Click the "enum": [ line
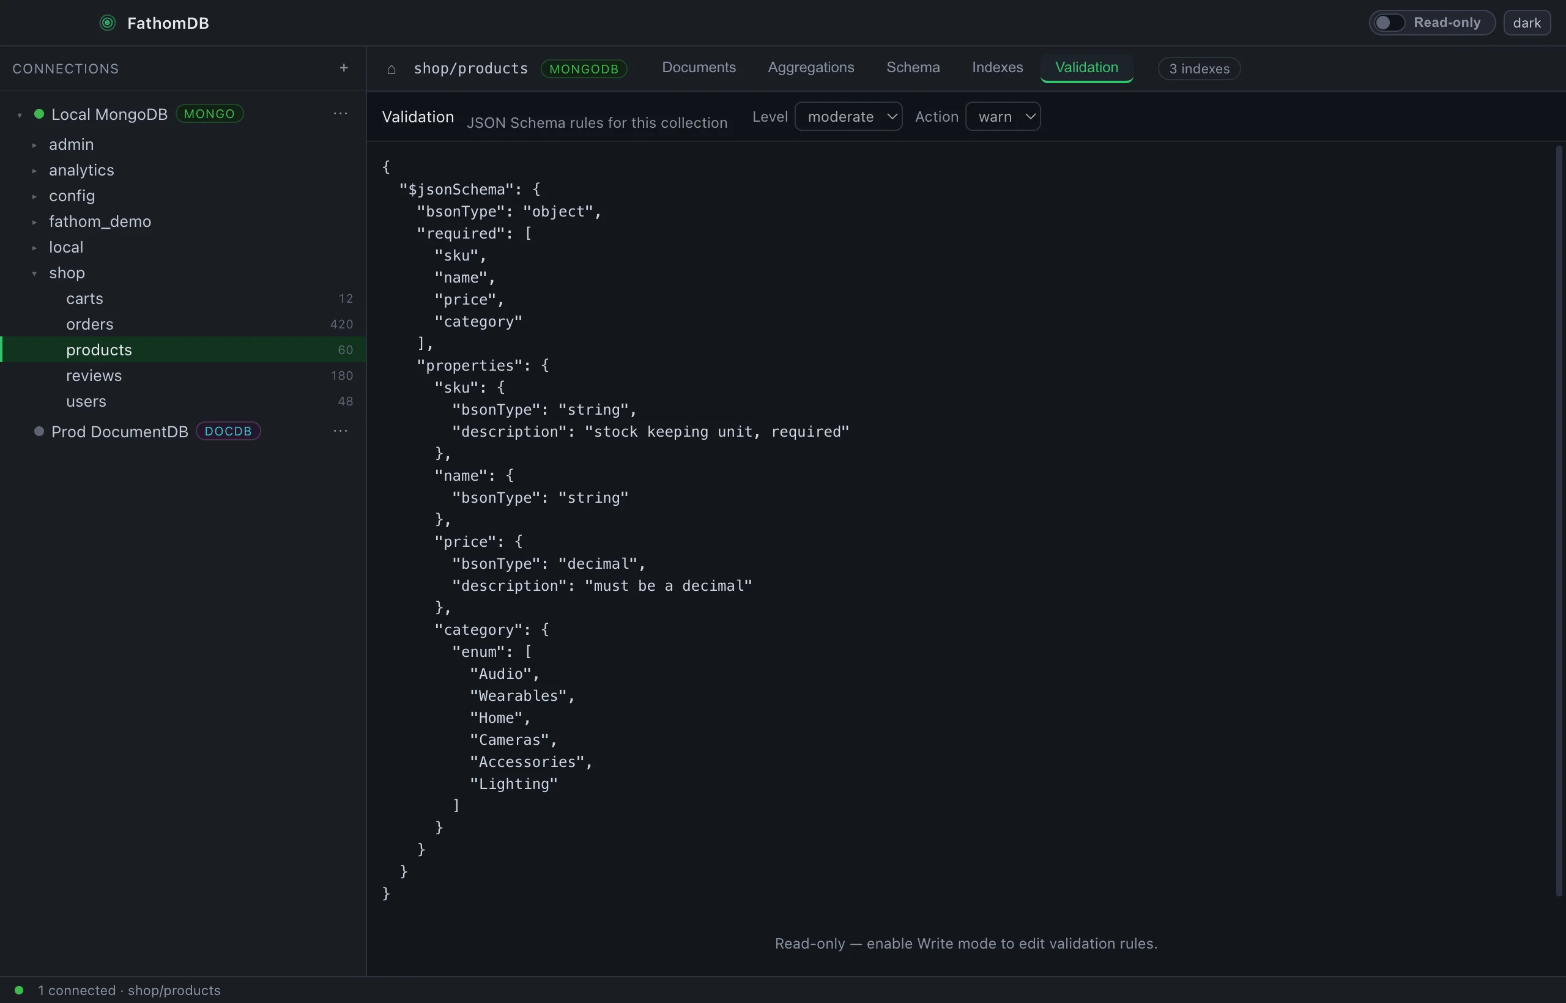The width and height of the screenshot is (1566, 1003). point(492,652)
